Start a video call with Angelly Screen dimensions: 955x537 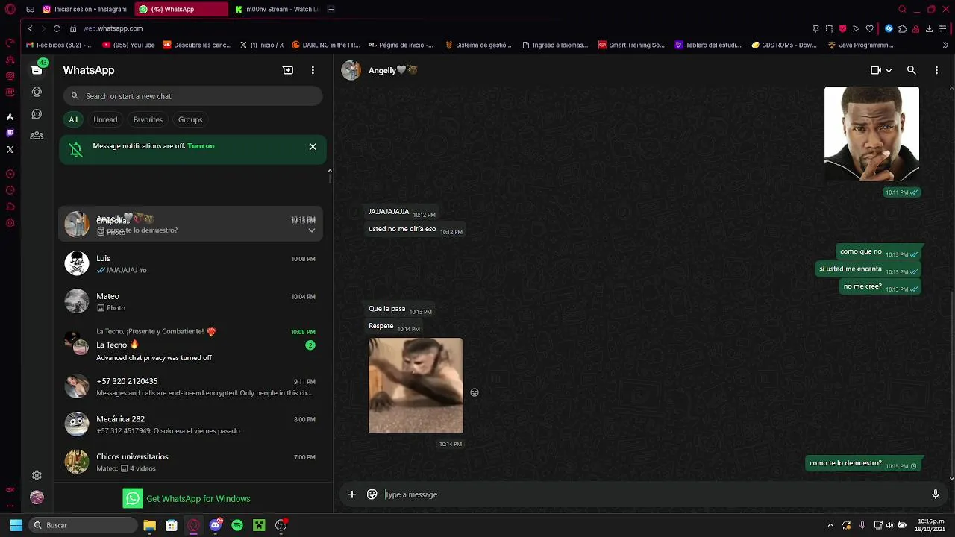coord(876,70)
